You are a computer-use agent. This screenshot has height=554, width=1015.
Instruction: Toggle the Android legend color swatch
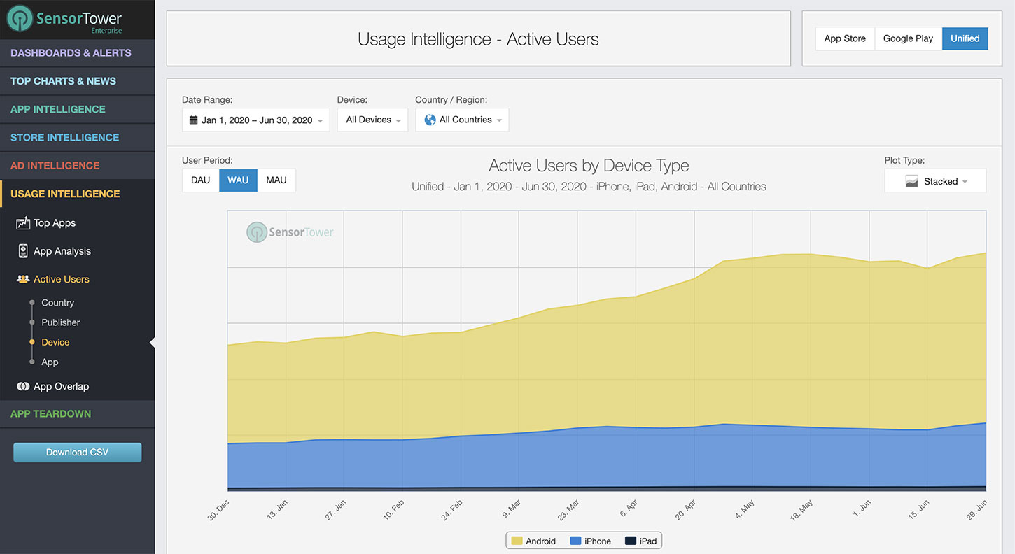[517, 541]
